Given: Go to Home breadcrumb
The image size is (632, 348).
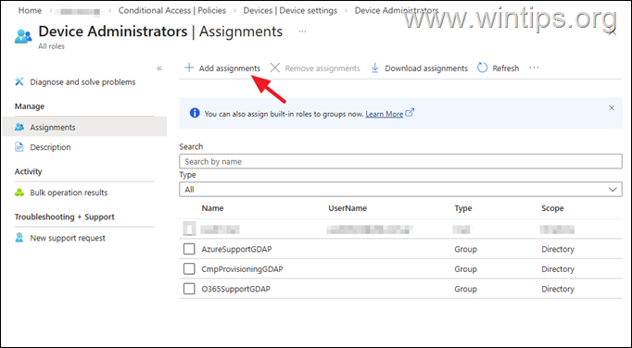Looking at the screenshot, I should click(x=30, y=10).
